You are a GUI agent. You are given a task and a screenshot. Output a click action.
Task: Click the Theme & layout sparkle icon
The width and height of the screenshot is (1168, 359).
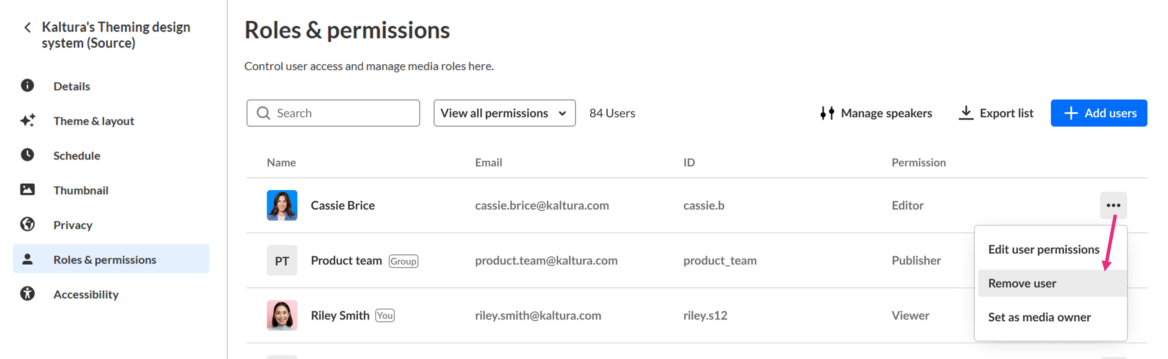[27, 121]
